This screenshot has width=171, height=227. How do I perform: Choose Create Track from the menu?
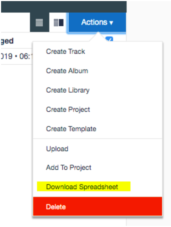coord(65,51)
